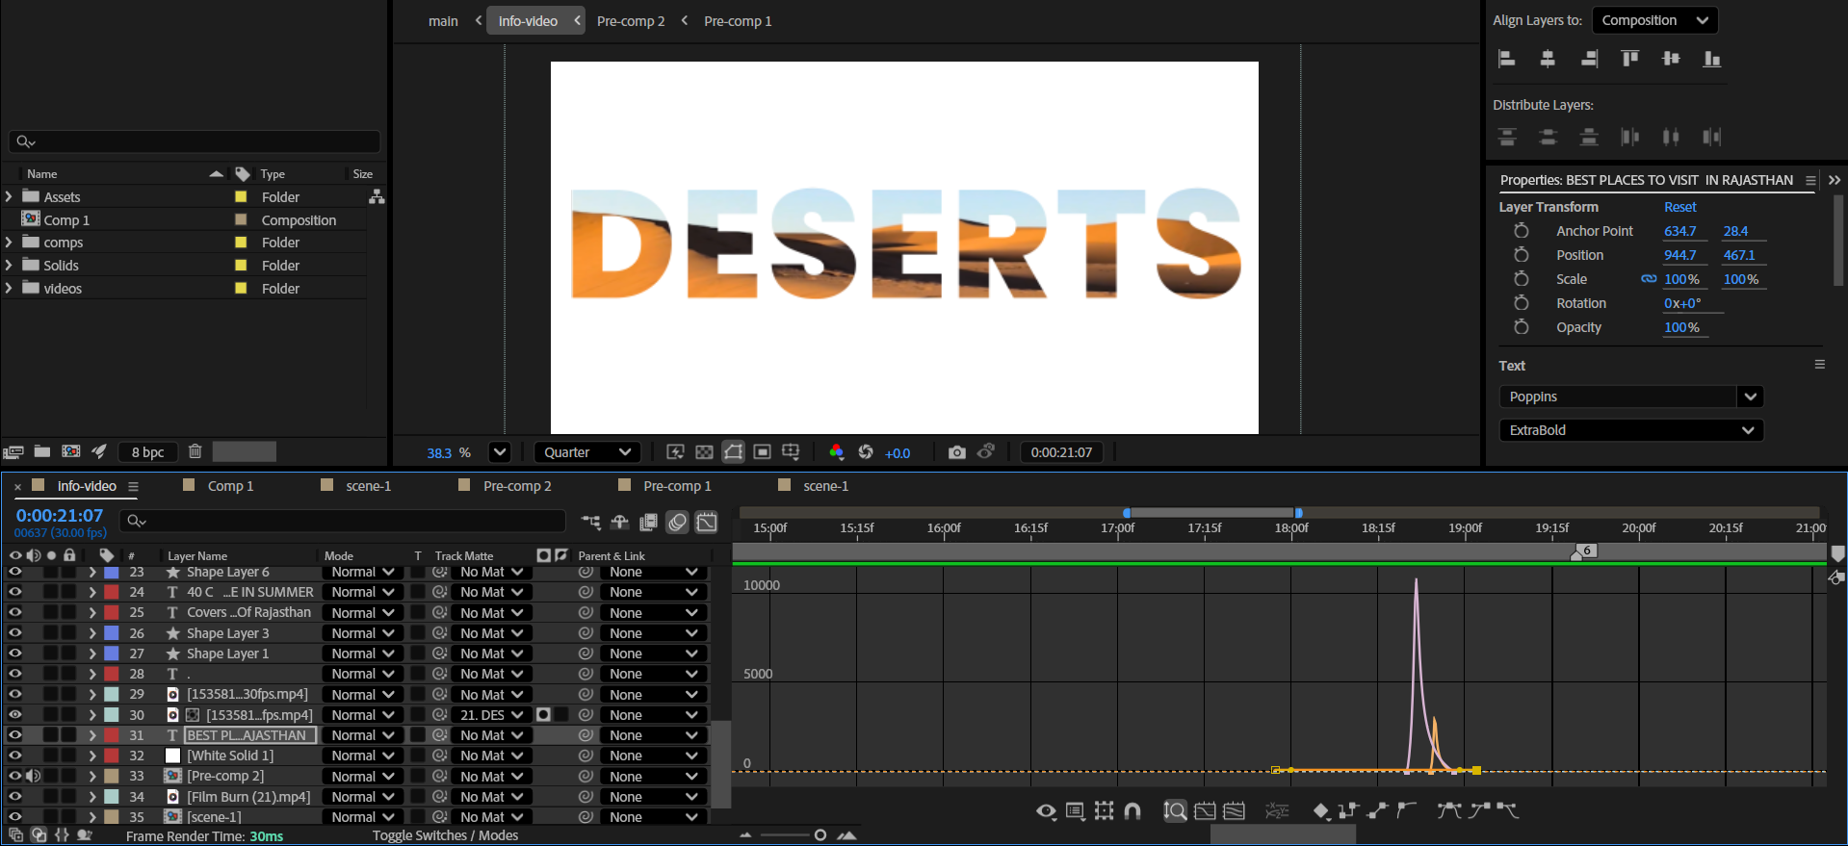The image size is (1848, 846).
Task: Open graph type and options menu
Action: pos(1076,811)
